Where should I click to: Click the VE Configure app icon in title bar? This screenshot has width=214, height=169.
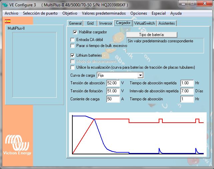[x=5, y=5]
